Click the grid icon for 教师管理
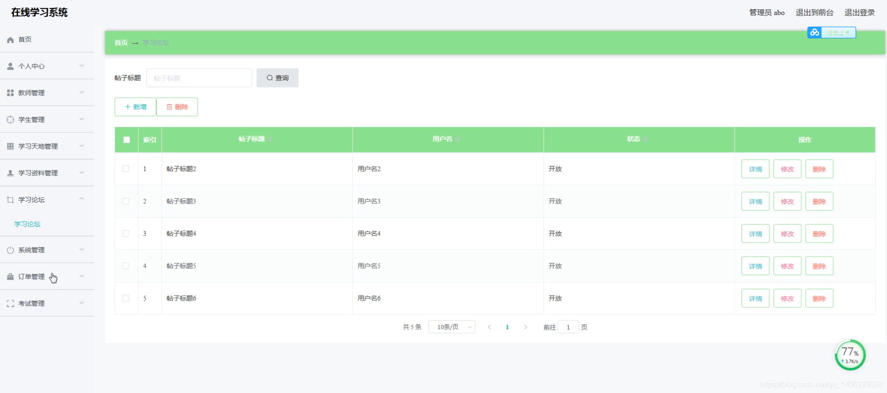Image resolution: width=887 pixels, height=393 pixels. pyautogui.click(x=10, y=93)
